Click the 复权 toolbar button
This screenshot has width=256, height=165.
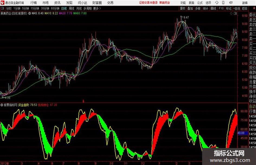183,8
